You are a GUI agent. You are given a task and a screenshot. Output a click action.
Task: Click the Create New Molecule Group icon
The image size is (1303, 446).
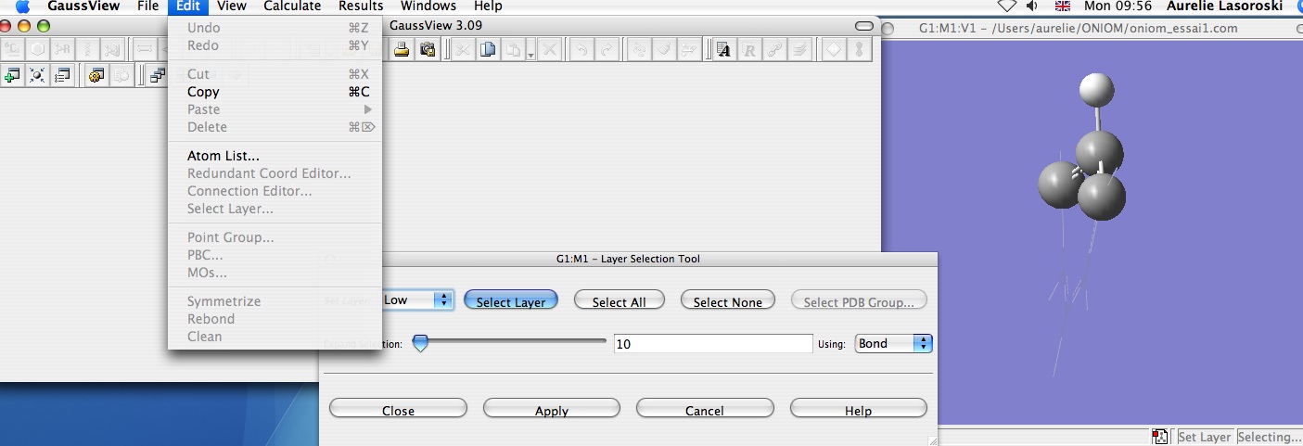pyautogui.click(x=13, y=76)
